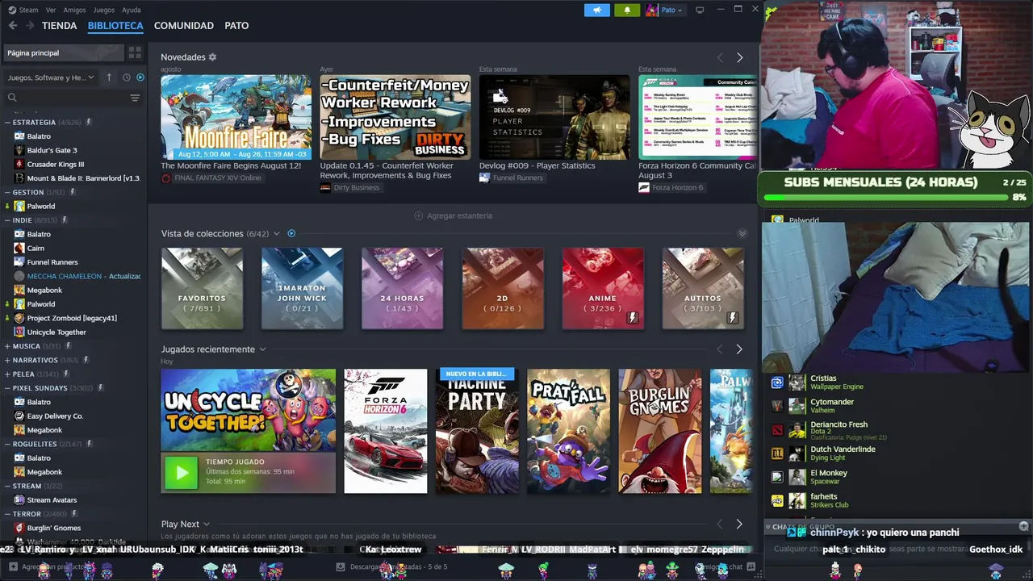The height and width of the screenshot is (581, 1033).
Task: Open Pratfall game cover
Action: 568,431
